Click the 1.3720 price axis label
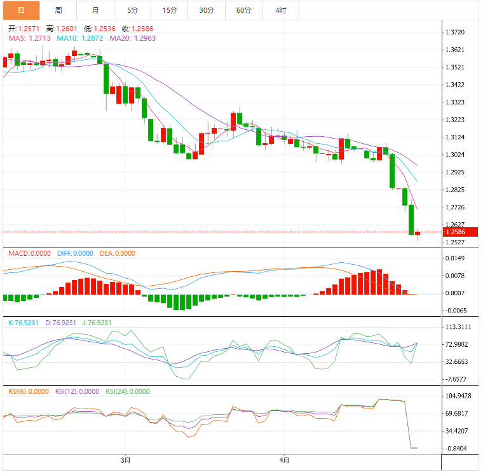The height and width of the screenshot is (476, 483). click(x=455, y=32)
